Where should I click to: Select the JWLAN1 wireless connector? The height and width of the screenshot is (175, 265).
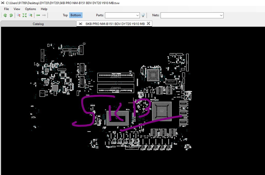171,82
